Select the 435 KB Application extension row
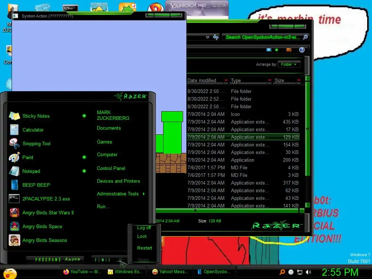The height and width of the screenshot is (279, 372). pos(242,122)
